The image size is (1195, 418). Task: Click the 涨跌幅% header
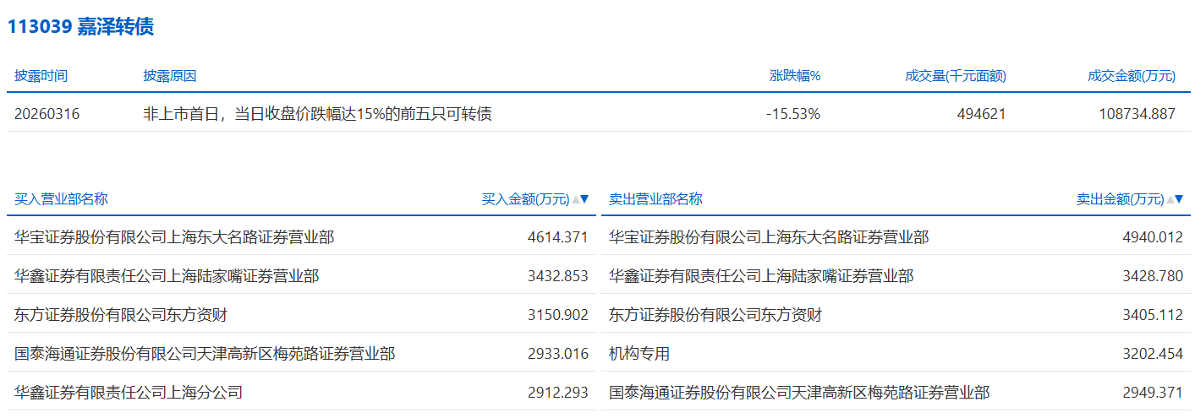pyautogui.click(x=795, y=76)
